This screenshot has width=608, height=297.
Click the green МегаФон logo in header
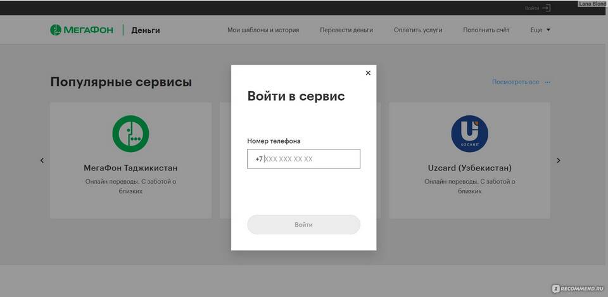tap(82, 30)
